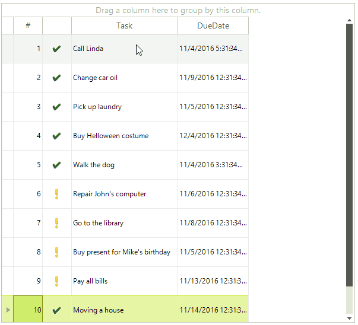Click the scrollbar down arrow
The height and width of the screenshot is (325, 358).
coord(349,318)
